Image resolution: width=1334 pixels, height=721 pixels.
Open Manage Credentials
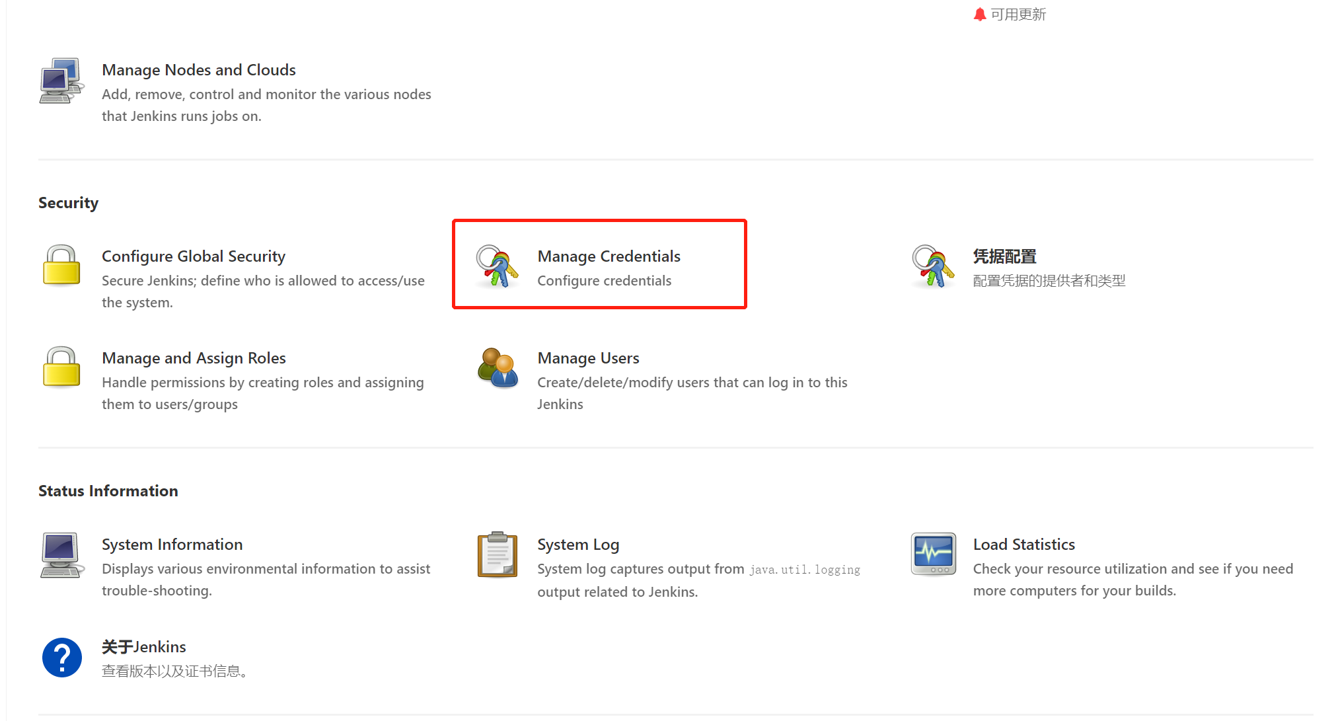pyautogui.click(x=609, y=256)
